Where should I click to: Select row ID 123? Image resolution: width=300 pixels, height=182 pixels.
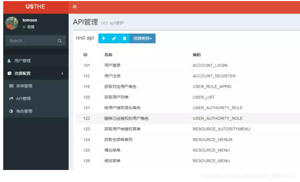[x=87, y=129]
